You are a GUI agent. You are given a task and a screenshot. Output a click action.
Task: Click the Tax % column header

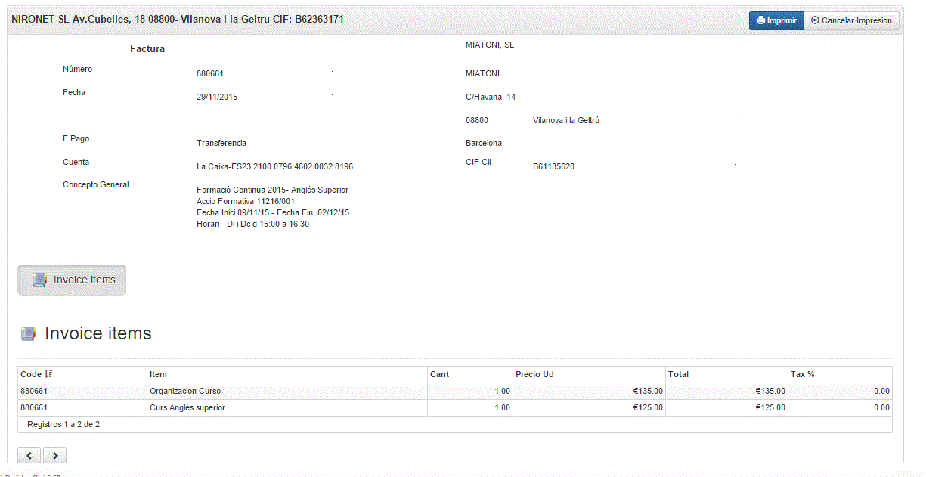click(840, 374)
